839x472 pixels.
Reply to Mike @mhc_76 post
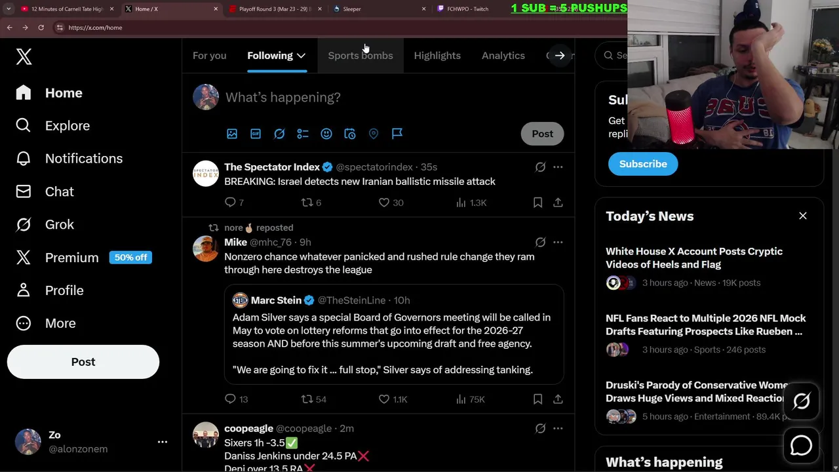pos(236,399)
